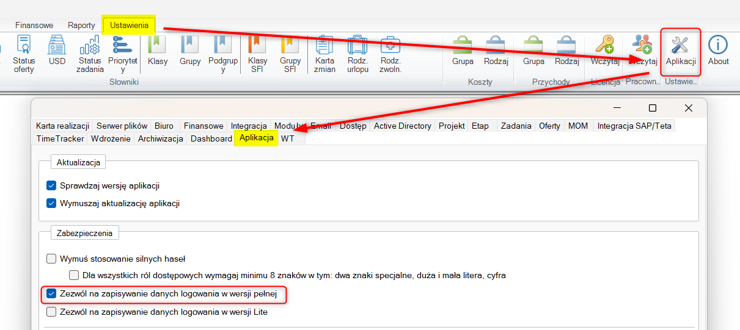Open the Dostęp settings tab
740x330 pixels.
(353, 126)
